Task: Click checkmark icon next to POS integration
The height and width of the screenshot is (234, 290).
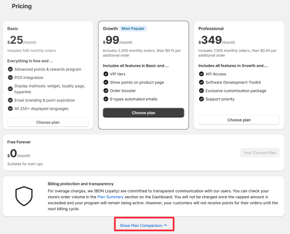Action: (x=10, y=77)
